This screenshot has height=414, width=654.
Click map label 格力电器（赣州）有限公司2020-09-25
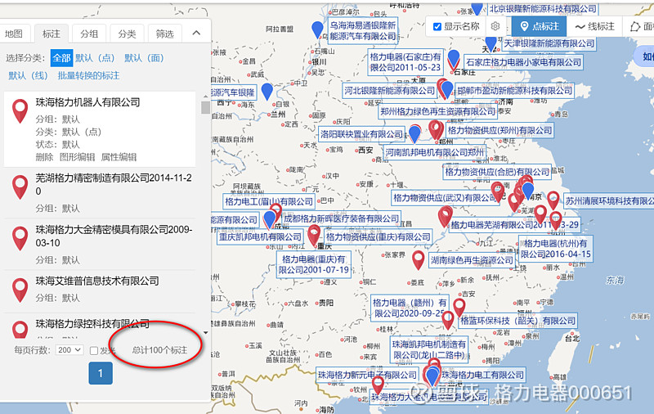(410, 308)
